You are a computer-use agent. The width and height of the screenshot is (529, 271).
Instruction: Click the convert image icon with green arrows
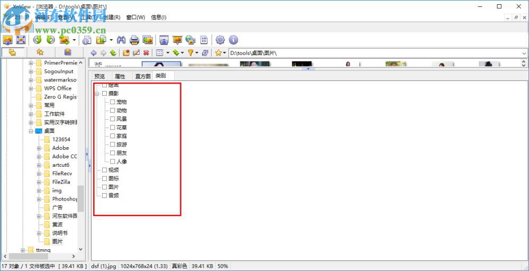pyautogui.click(x=64, y=40)
